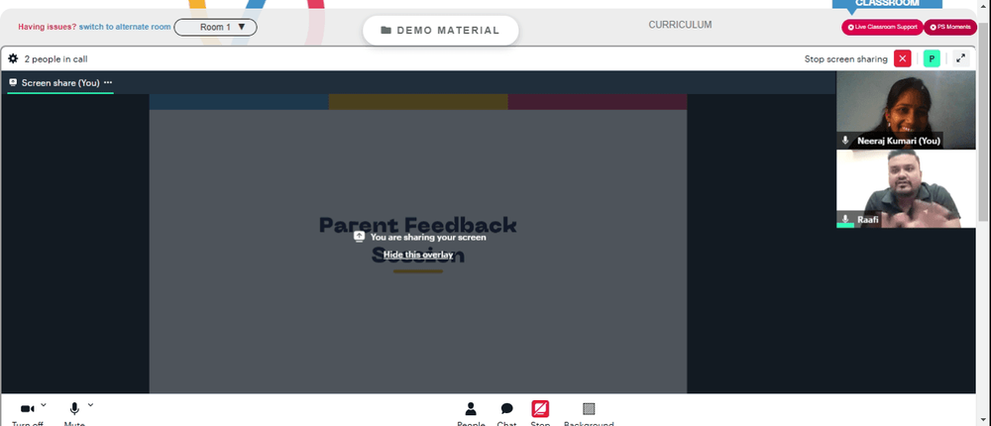Click Stop screen sharing label
Viewport: 991px width, 426px height.
tap(845, 58)
